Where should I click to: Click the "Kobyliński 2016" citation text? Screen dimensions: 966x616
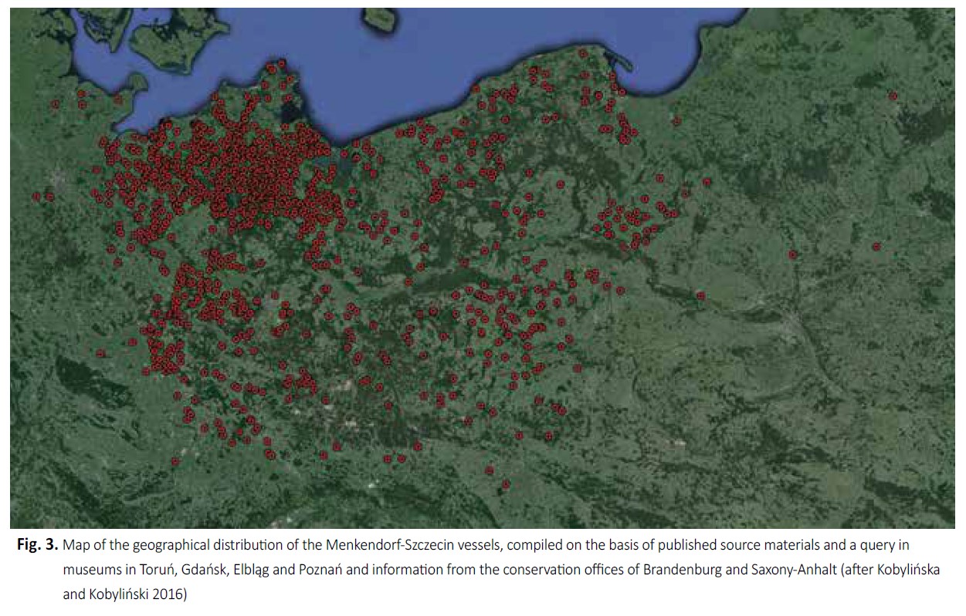coord(136,595)
